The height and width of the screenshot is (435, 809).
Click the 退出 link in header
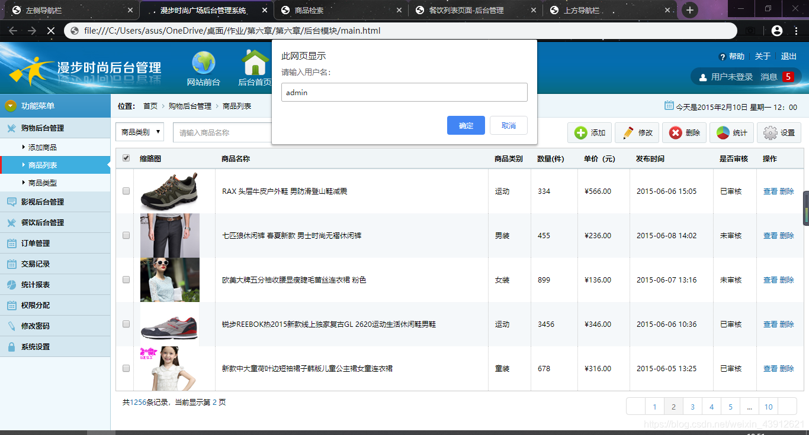pos(789,56)
